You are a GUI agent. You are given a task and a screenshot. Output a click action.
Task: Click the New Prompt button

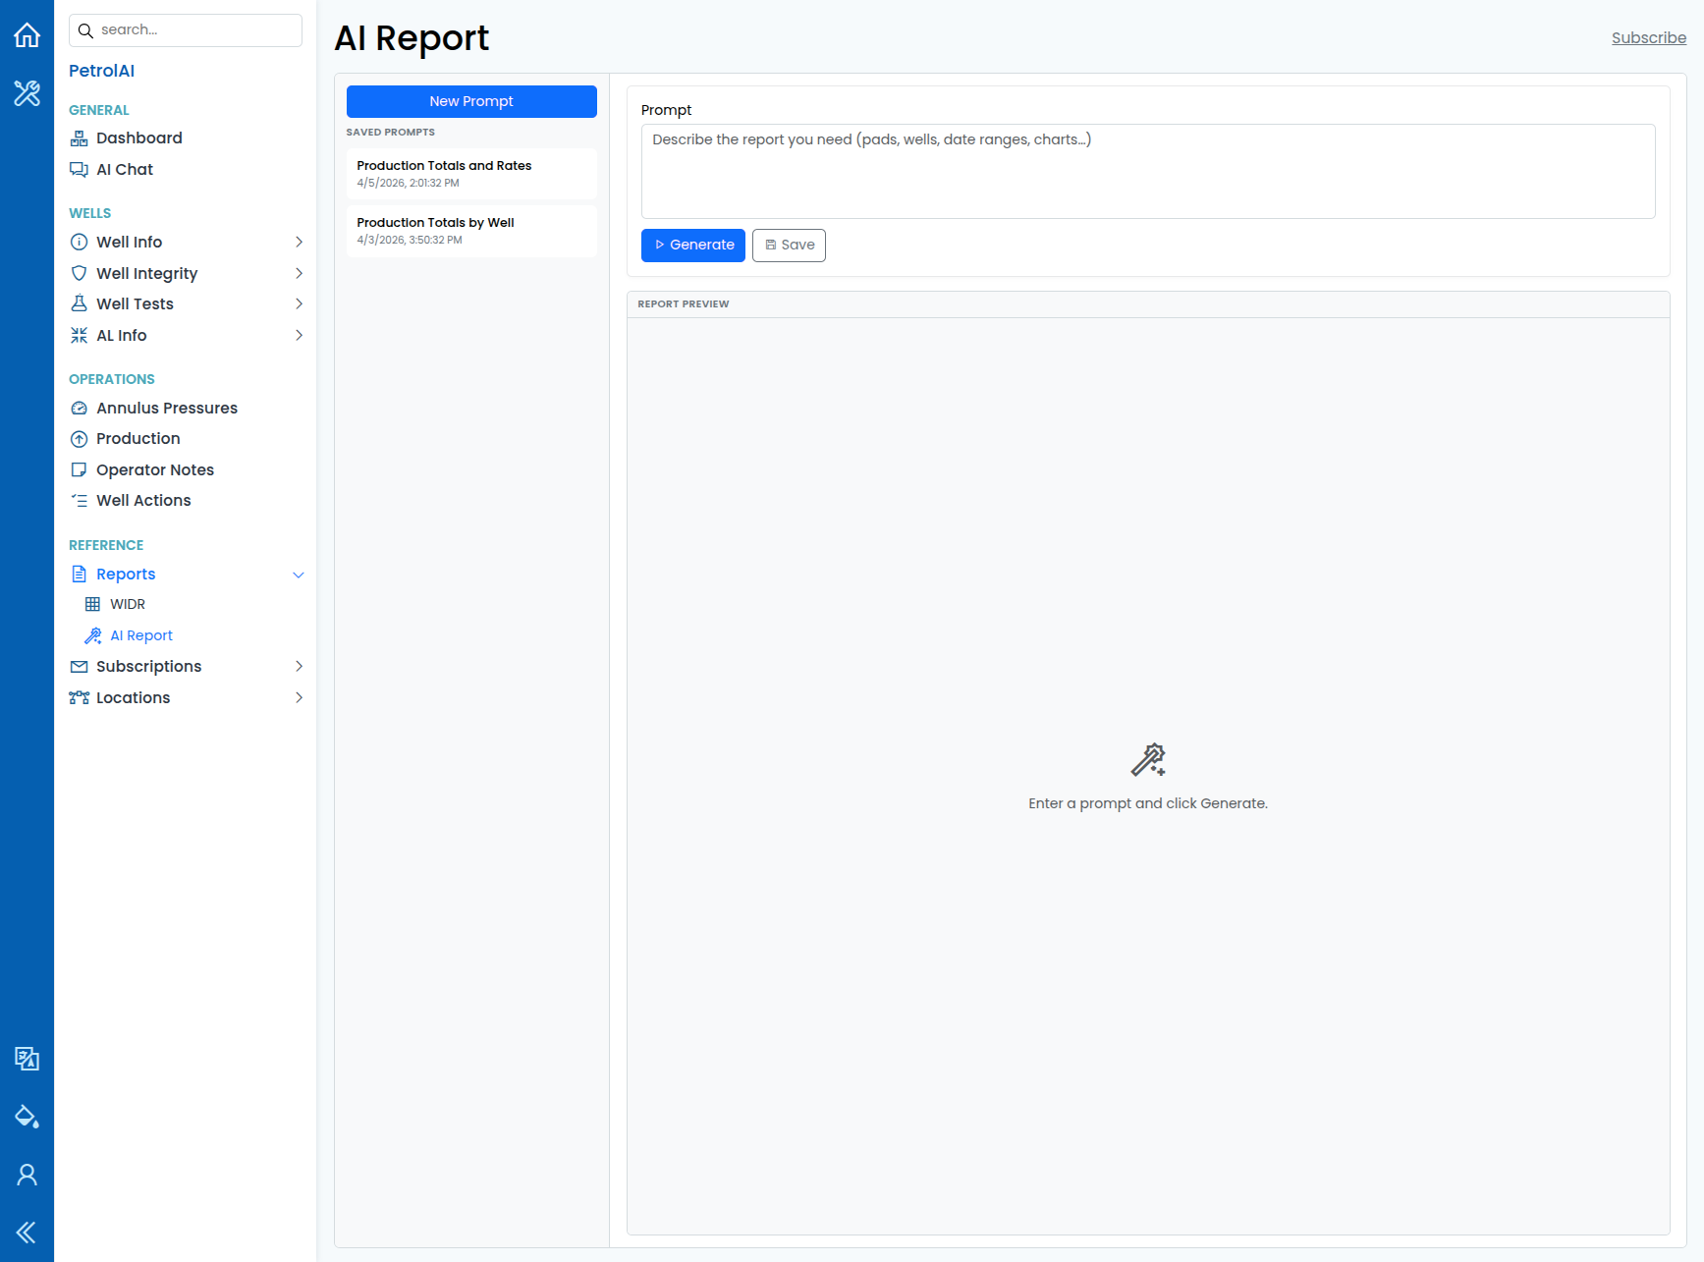(471, 102)
